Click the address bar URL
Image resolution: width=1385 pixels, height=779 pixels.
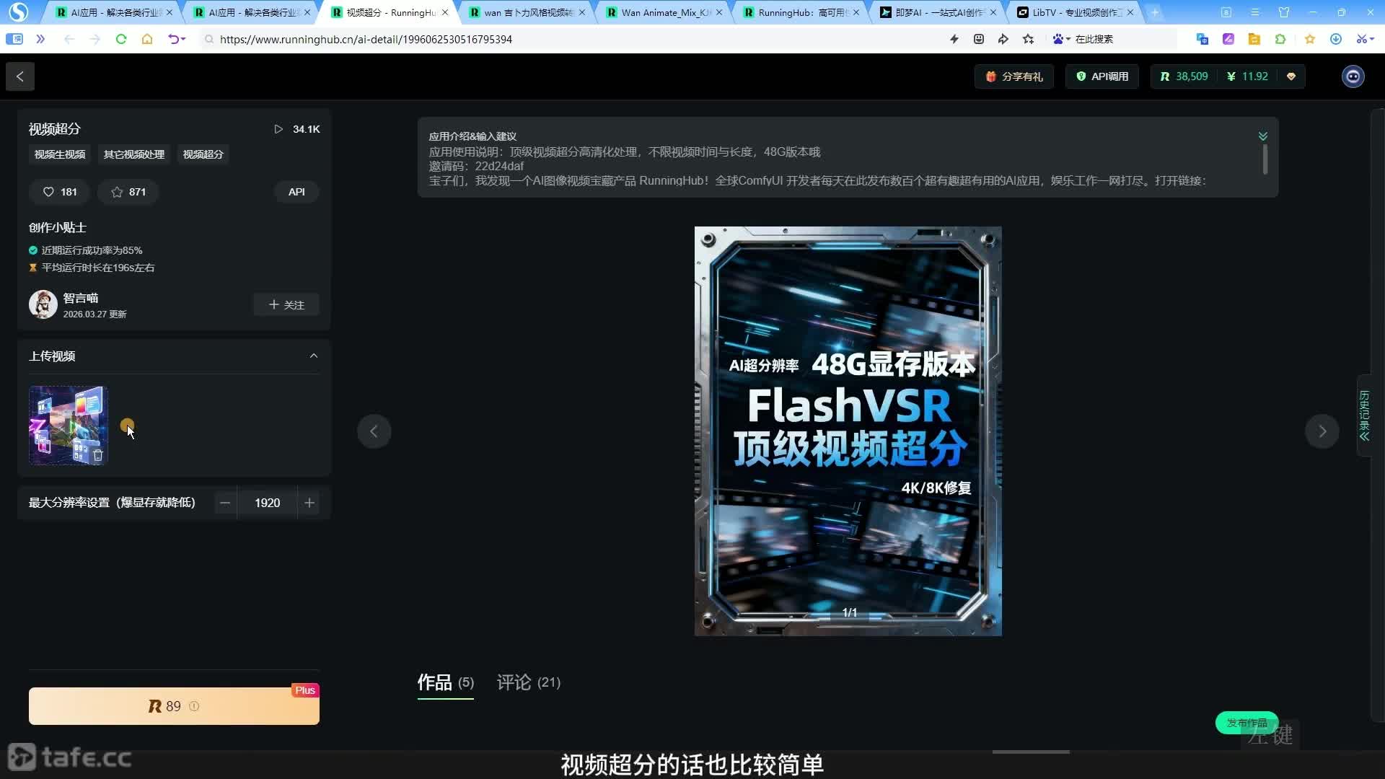pos(366,39)
